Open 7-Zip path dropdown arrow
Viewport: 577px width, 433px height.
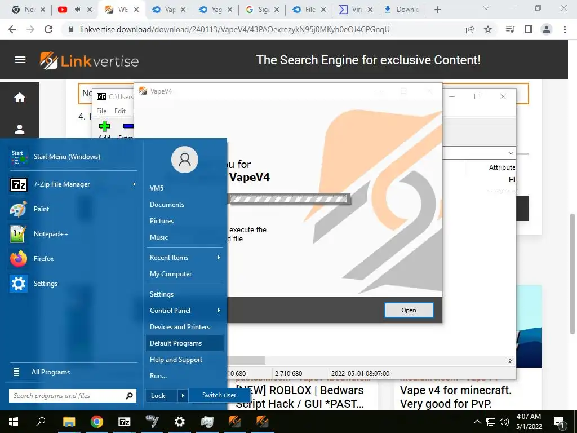pyautogui.click(x=511, y=153)
